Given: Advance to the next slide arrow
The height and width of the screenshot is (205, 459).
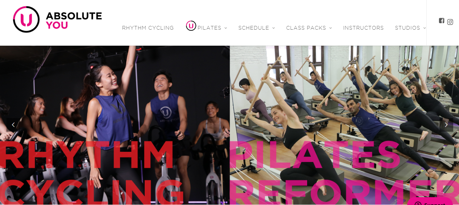Looking at the screenshot, I should tap(446, 125).
